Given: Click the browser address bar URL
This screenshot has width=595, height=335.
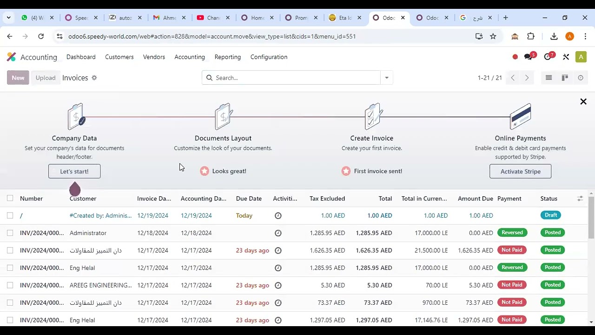Looking at the screenshot, I should pyautogui.click(x=212, y=36).
